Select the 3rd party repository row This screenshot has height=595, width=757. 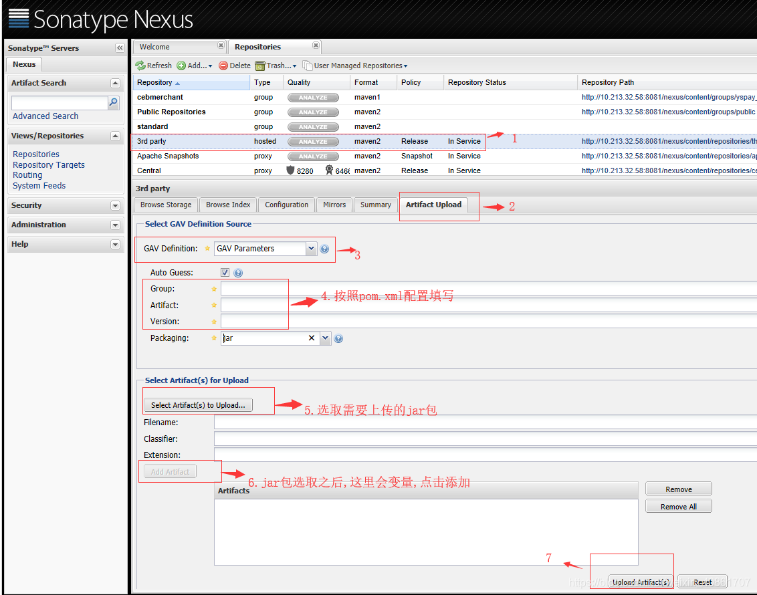click(444, 141)
